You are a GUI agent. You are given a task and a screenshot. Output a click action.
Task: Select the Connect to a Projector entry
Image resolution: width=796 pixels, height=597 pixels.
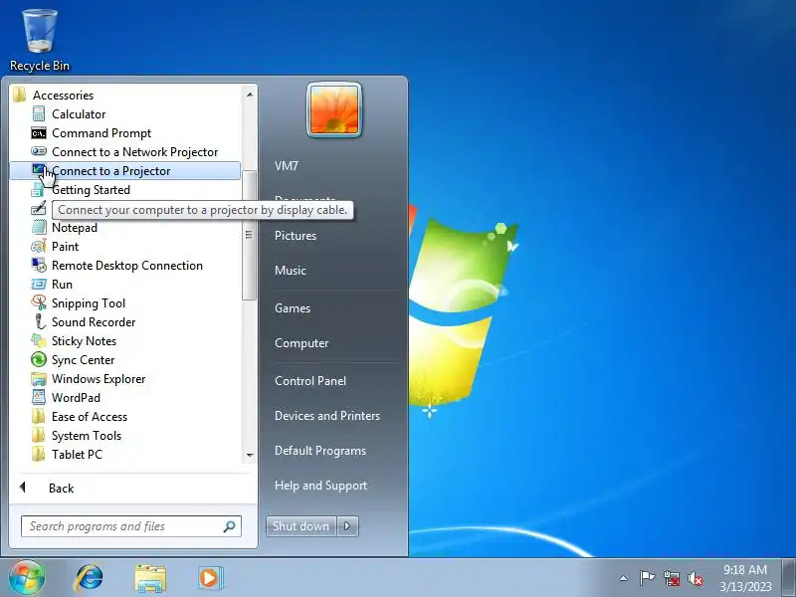point(125,170)
